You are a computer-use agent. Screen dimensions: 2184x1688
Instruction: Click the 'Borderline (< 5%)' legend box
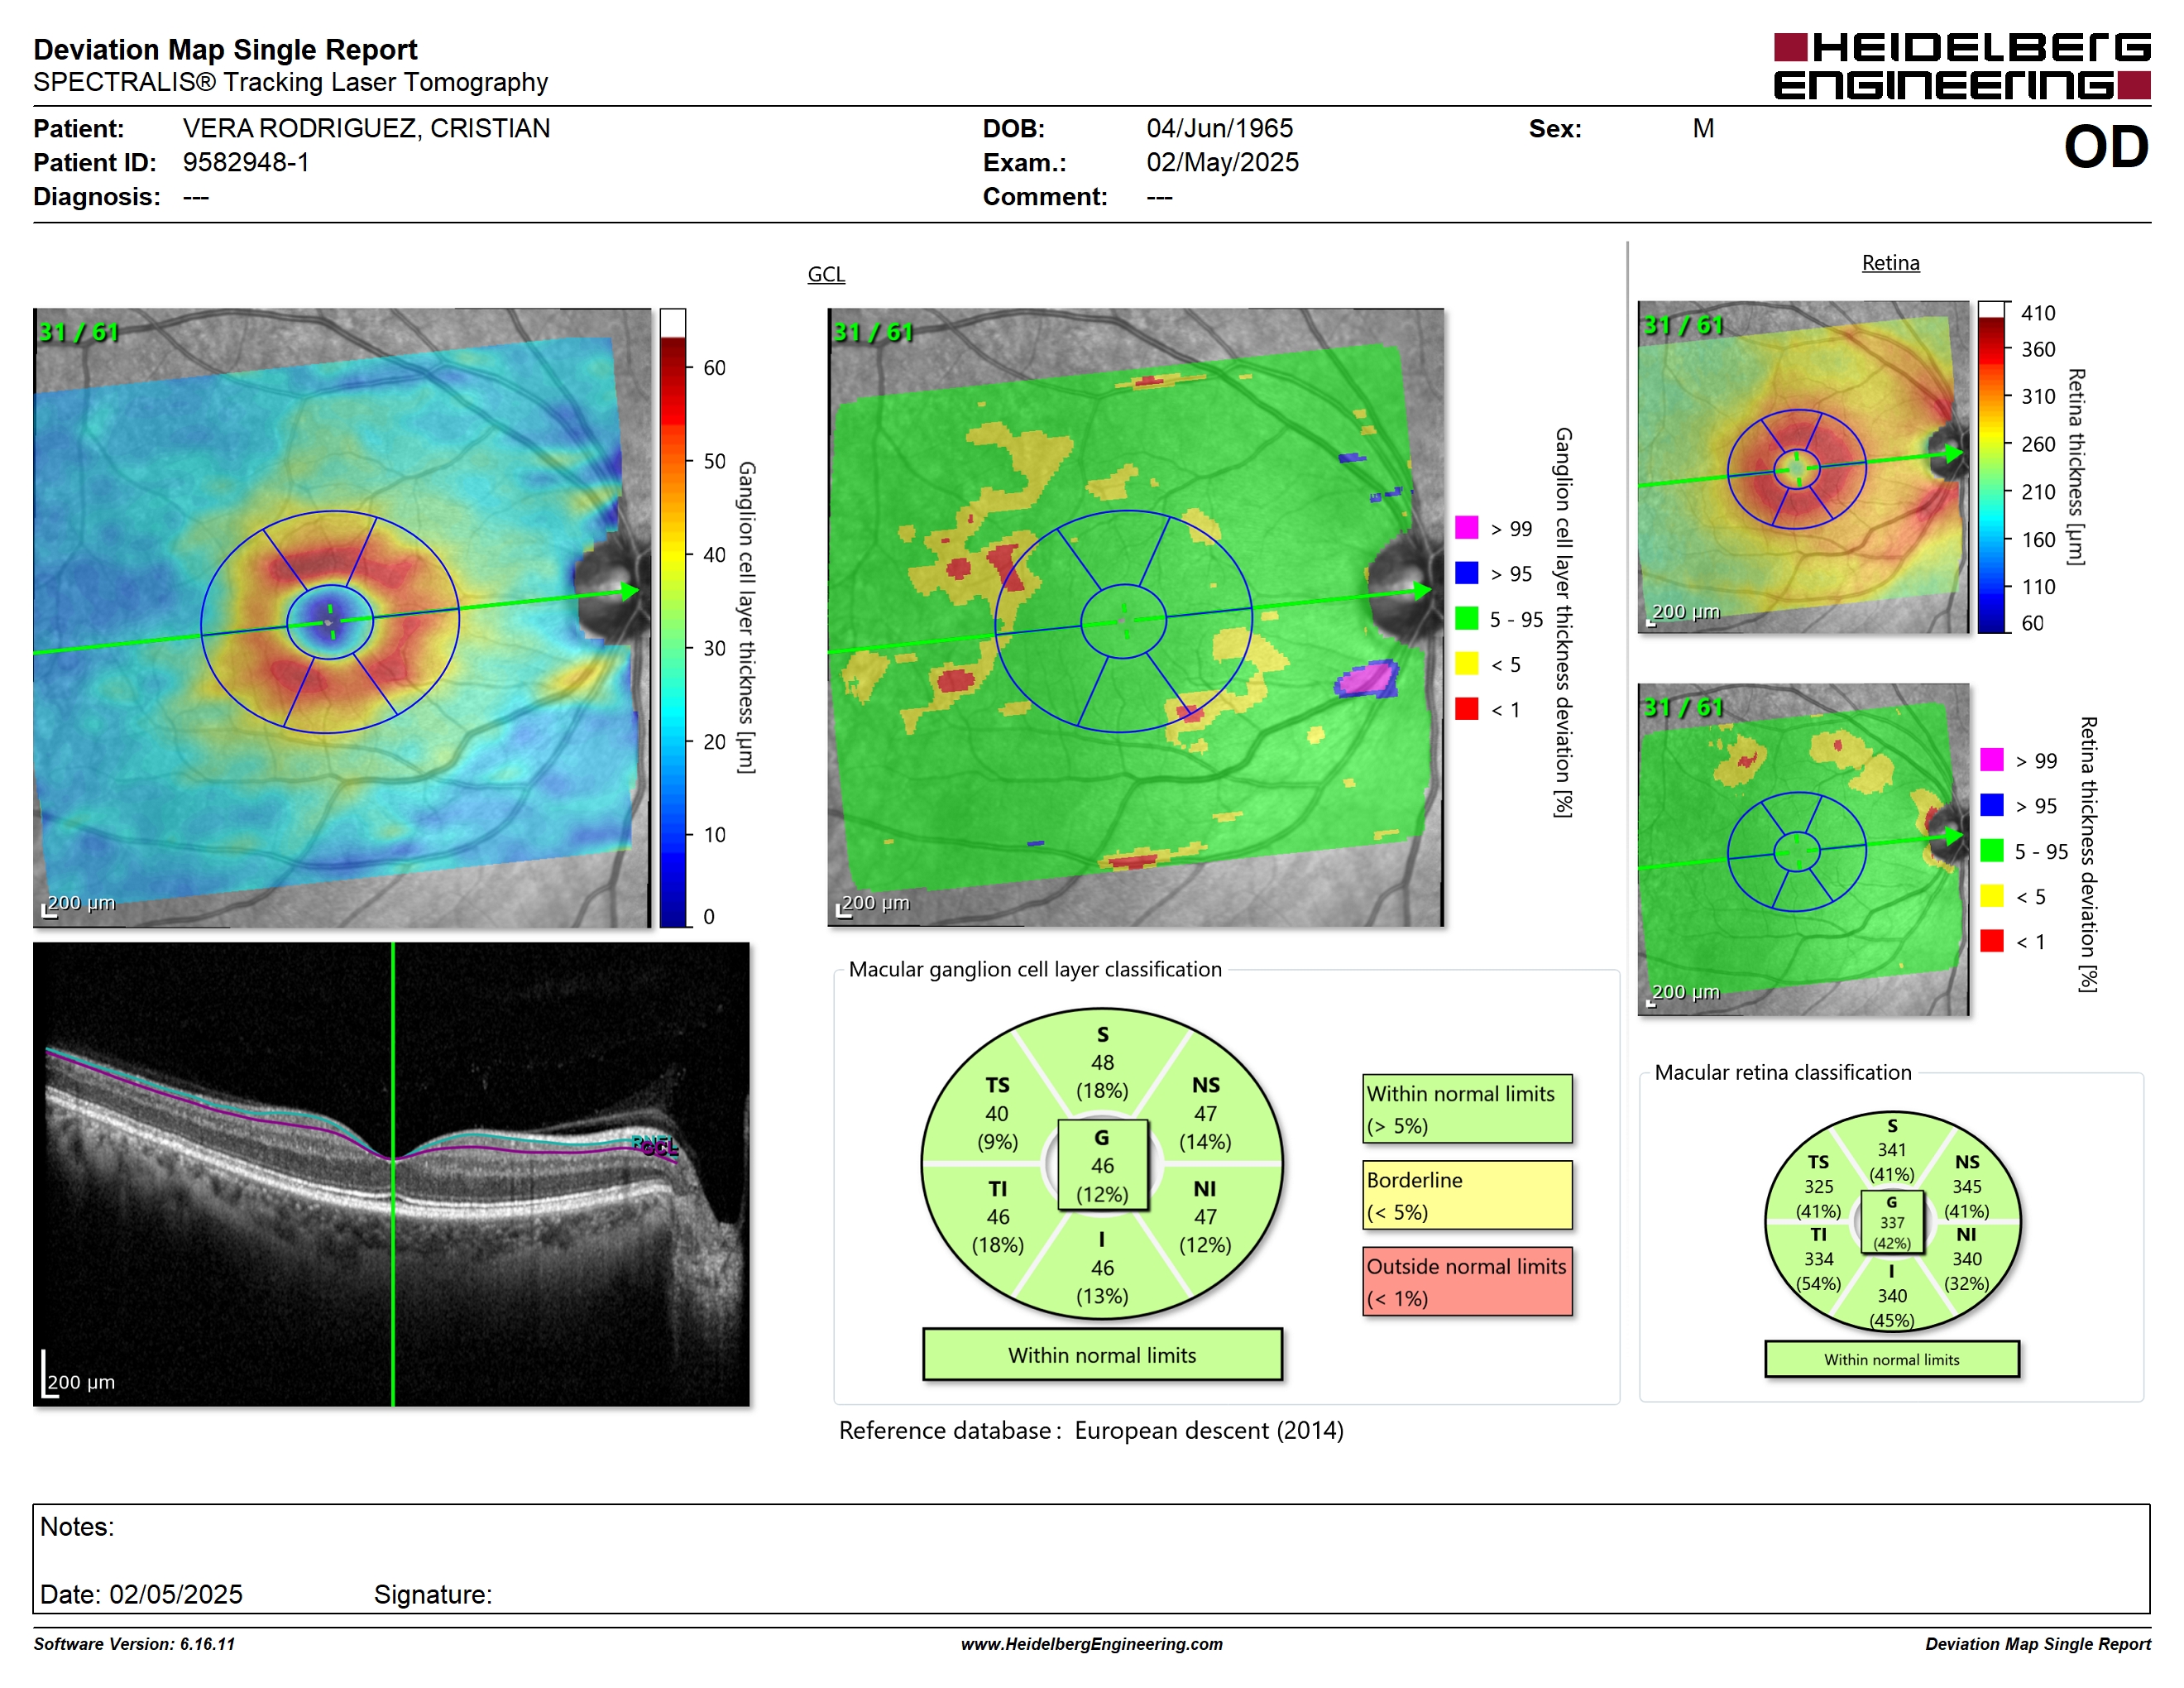coord(1467,1195)
